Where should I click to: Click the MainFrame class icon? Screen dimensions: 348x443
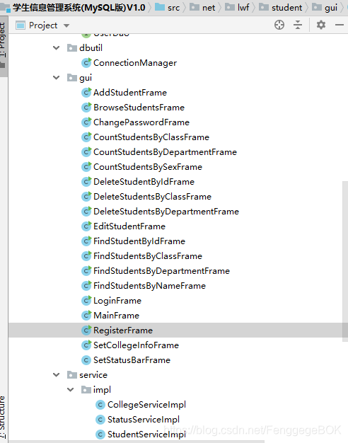[86, 316]
